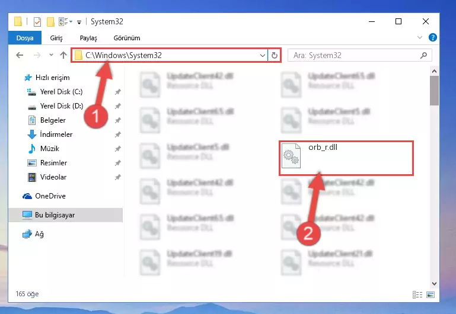Screen dimensions: 456x314
Task: Open Yerel Disk (C:) in sidebar
Action: pos(55,92)
